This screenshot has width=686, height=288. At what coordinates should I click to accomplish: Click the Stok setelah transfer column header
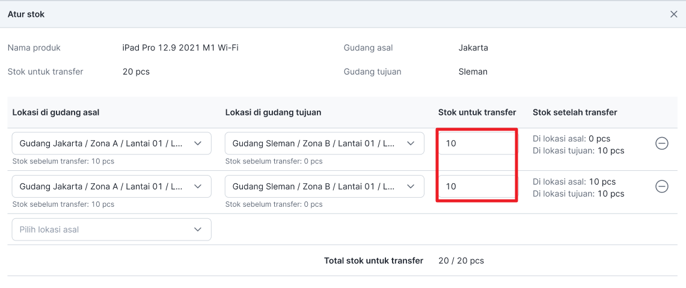pyautogui.click(x=575, y=112)
